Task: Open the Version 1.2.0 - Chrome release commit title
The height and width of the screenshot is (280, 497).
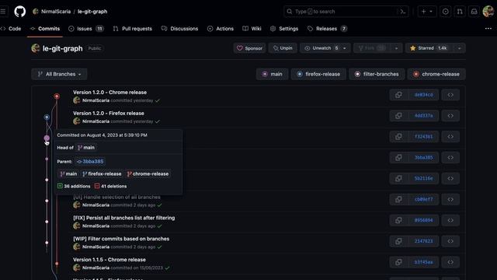Action: [110, 93]
